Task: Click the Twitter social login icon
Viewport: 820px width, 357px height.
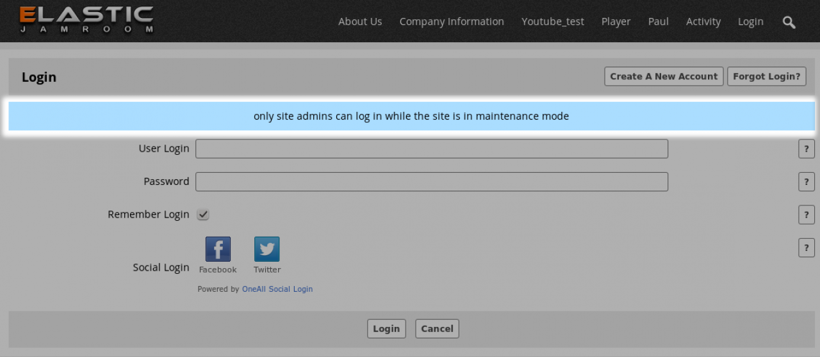Action: tap(266, 250)
